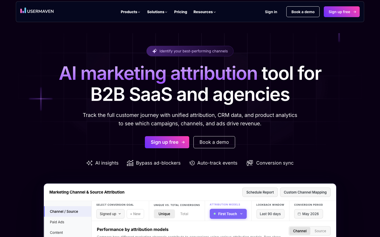Click the Auto-track events clock icon

[x=192, y=163]
